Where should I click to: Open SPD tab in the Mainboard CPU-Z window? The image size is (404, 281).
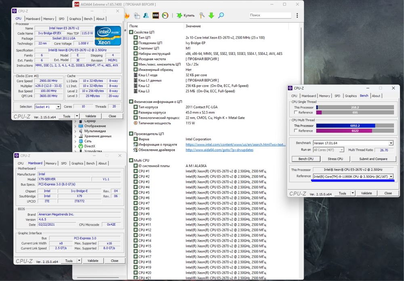(x=64, y=164)
